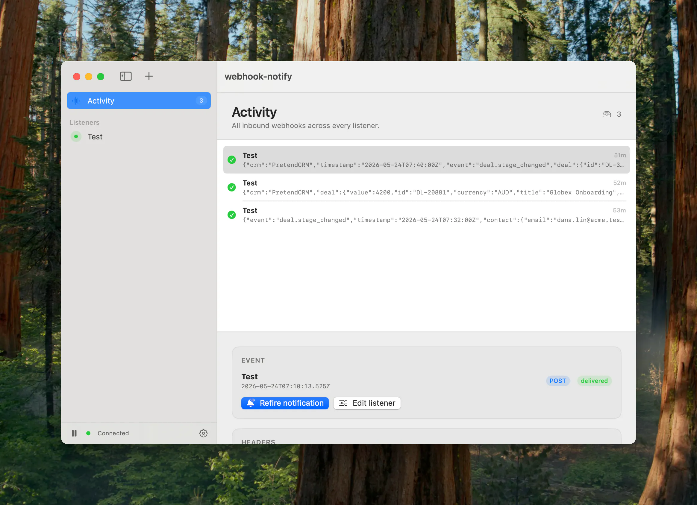
Task: Close the webhook-notify window
Action: click(77, 77)
